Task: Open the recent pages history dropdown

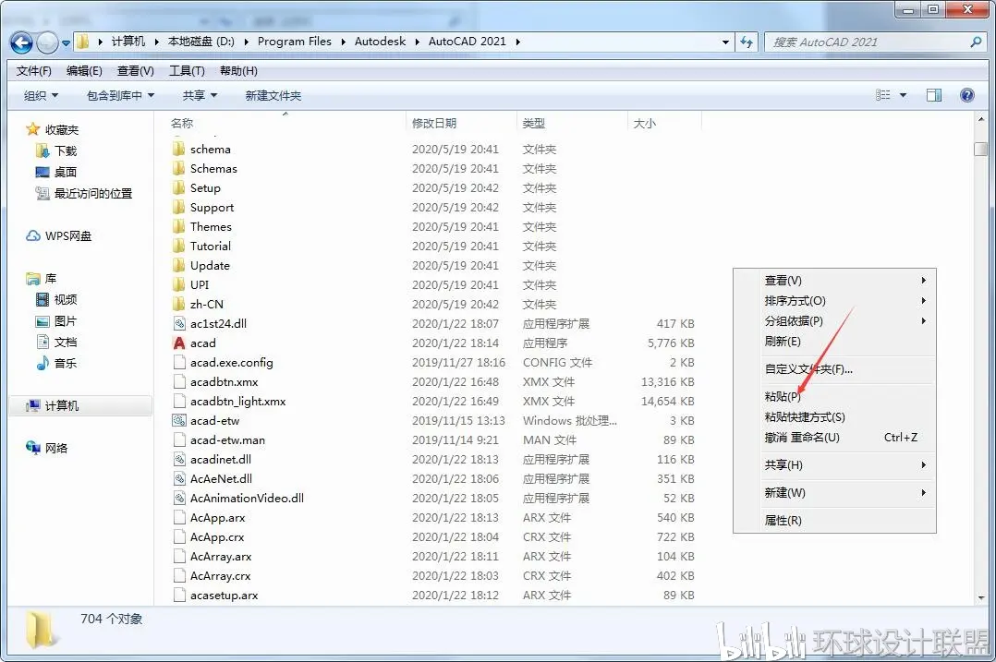Action: pyautogui.click(x=67, y=43)
